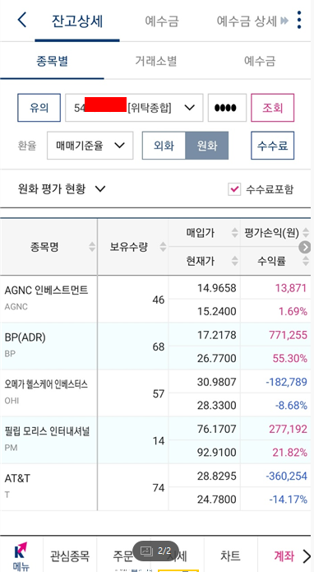314x572 pixels.
Task: Click the 수수료 button
Action: 272,146
